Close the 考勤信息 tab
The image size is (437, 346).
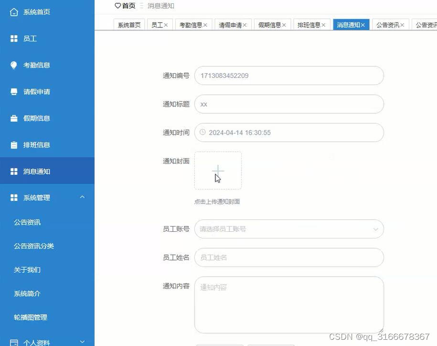coord(205,25)
